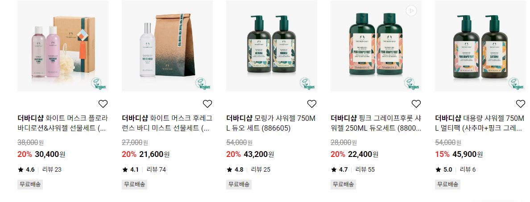Open the 화이트 머스크 후레그런스 바디 미스트 title link
This screenshot has width=530, height=202.
(167, 123)
